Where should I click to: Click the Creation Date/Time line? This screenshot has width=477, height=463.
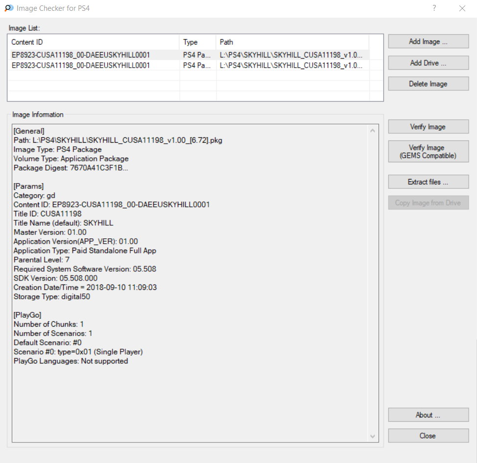(x=85, y=287)
